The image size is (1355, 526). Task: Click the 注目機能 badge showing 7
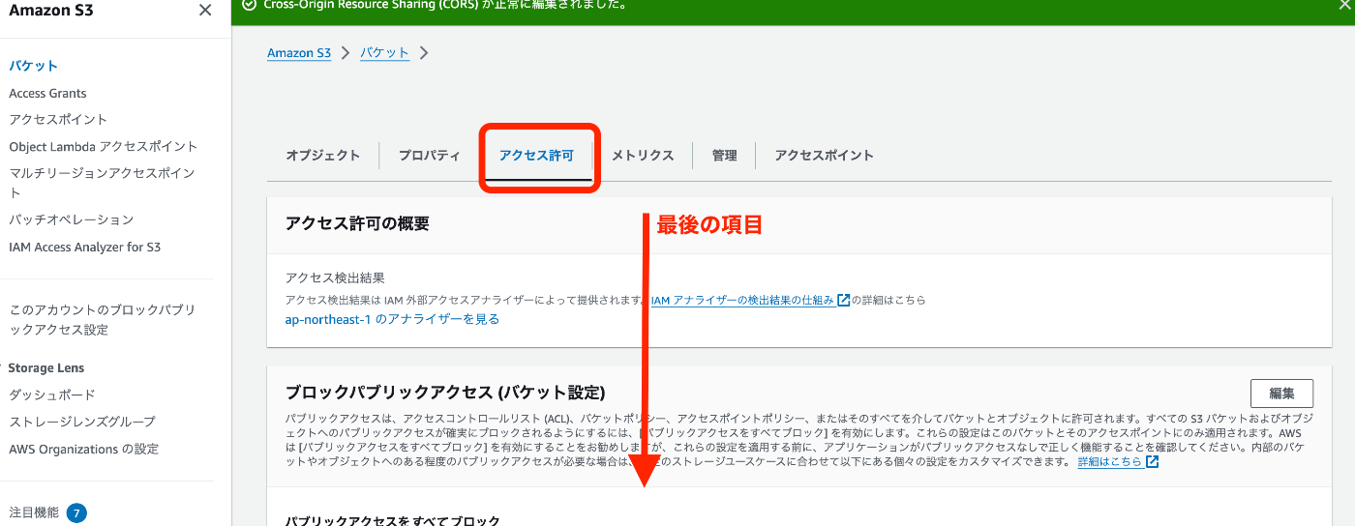76,512
